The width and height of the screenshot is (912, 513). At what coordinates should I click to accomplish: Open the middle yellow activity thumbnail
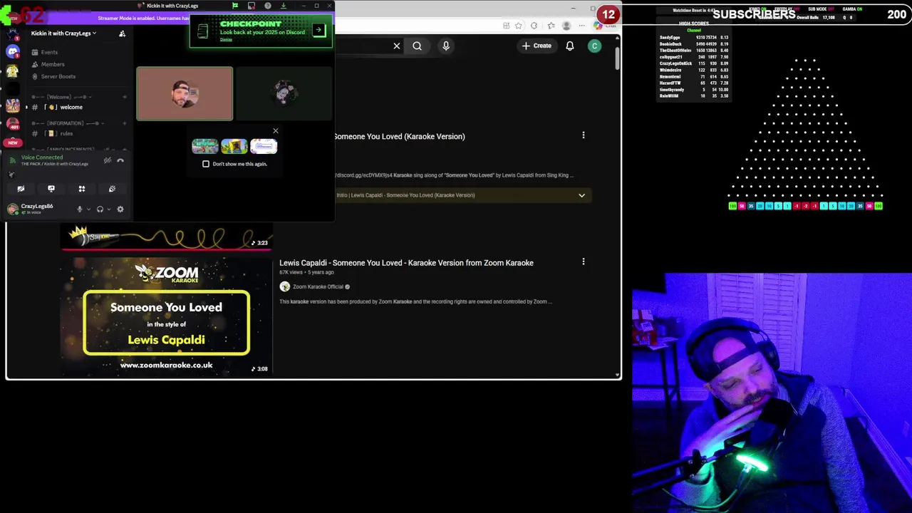(234, 146)
